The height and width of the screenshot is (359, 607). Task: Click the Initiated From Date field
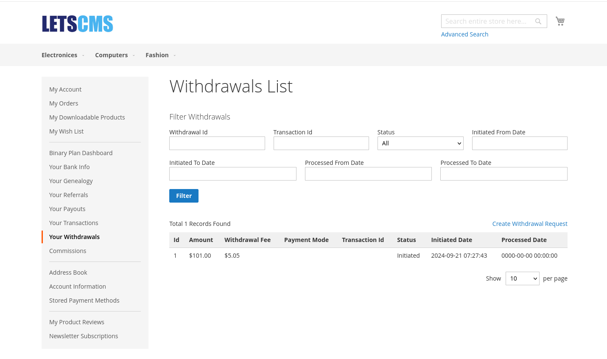pyautogui.click(x=519, y=143)
